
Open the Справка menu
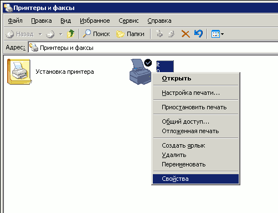[159, 21]
